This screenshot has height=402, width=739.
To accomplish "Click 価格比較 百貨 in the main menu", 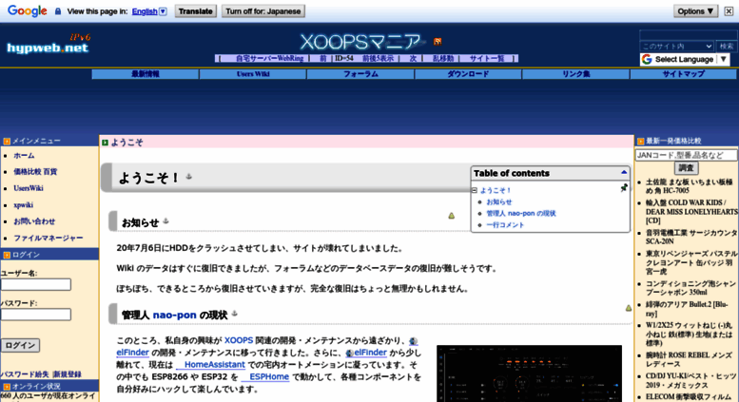I will point(35,172).
